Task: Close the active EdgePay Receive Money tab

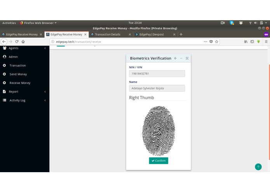Action: [85, 35]
